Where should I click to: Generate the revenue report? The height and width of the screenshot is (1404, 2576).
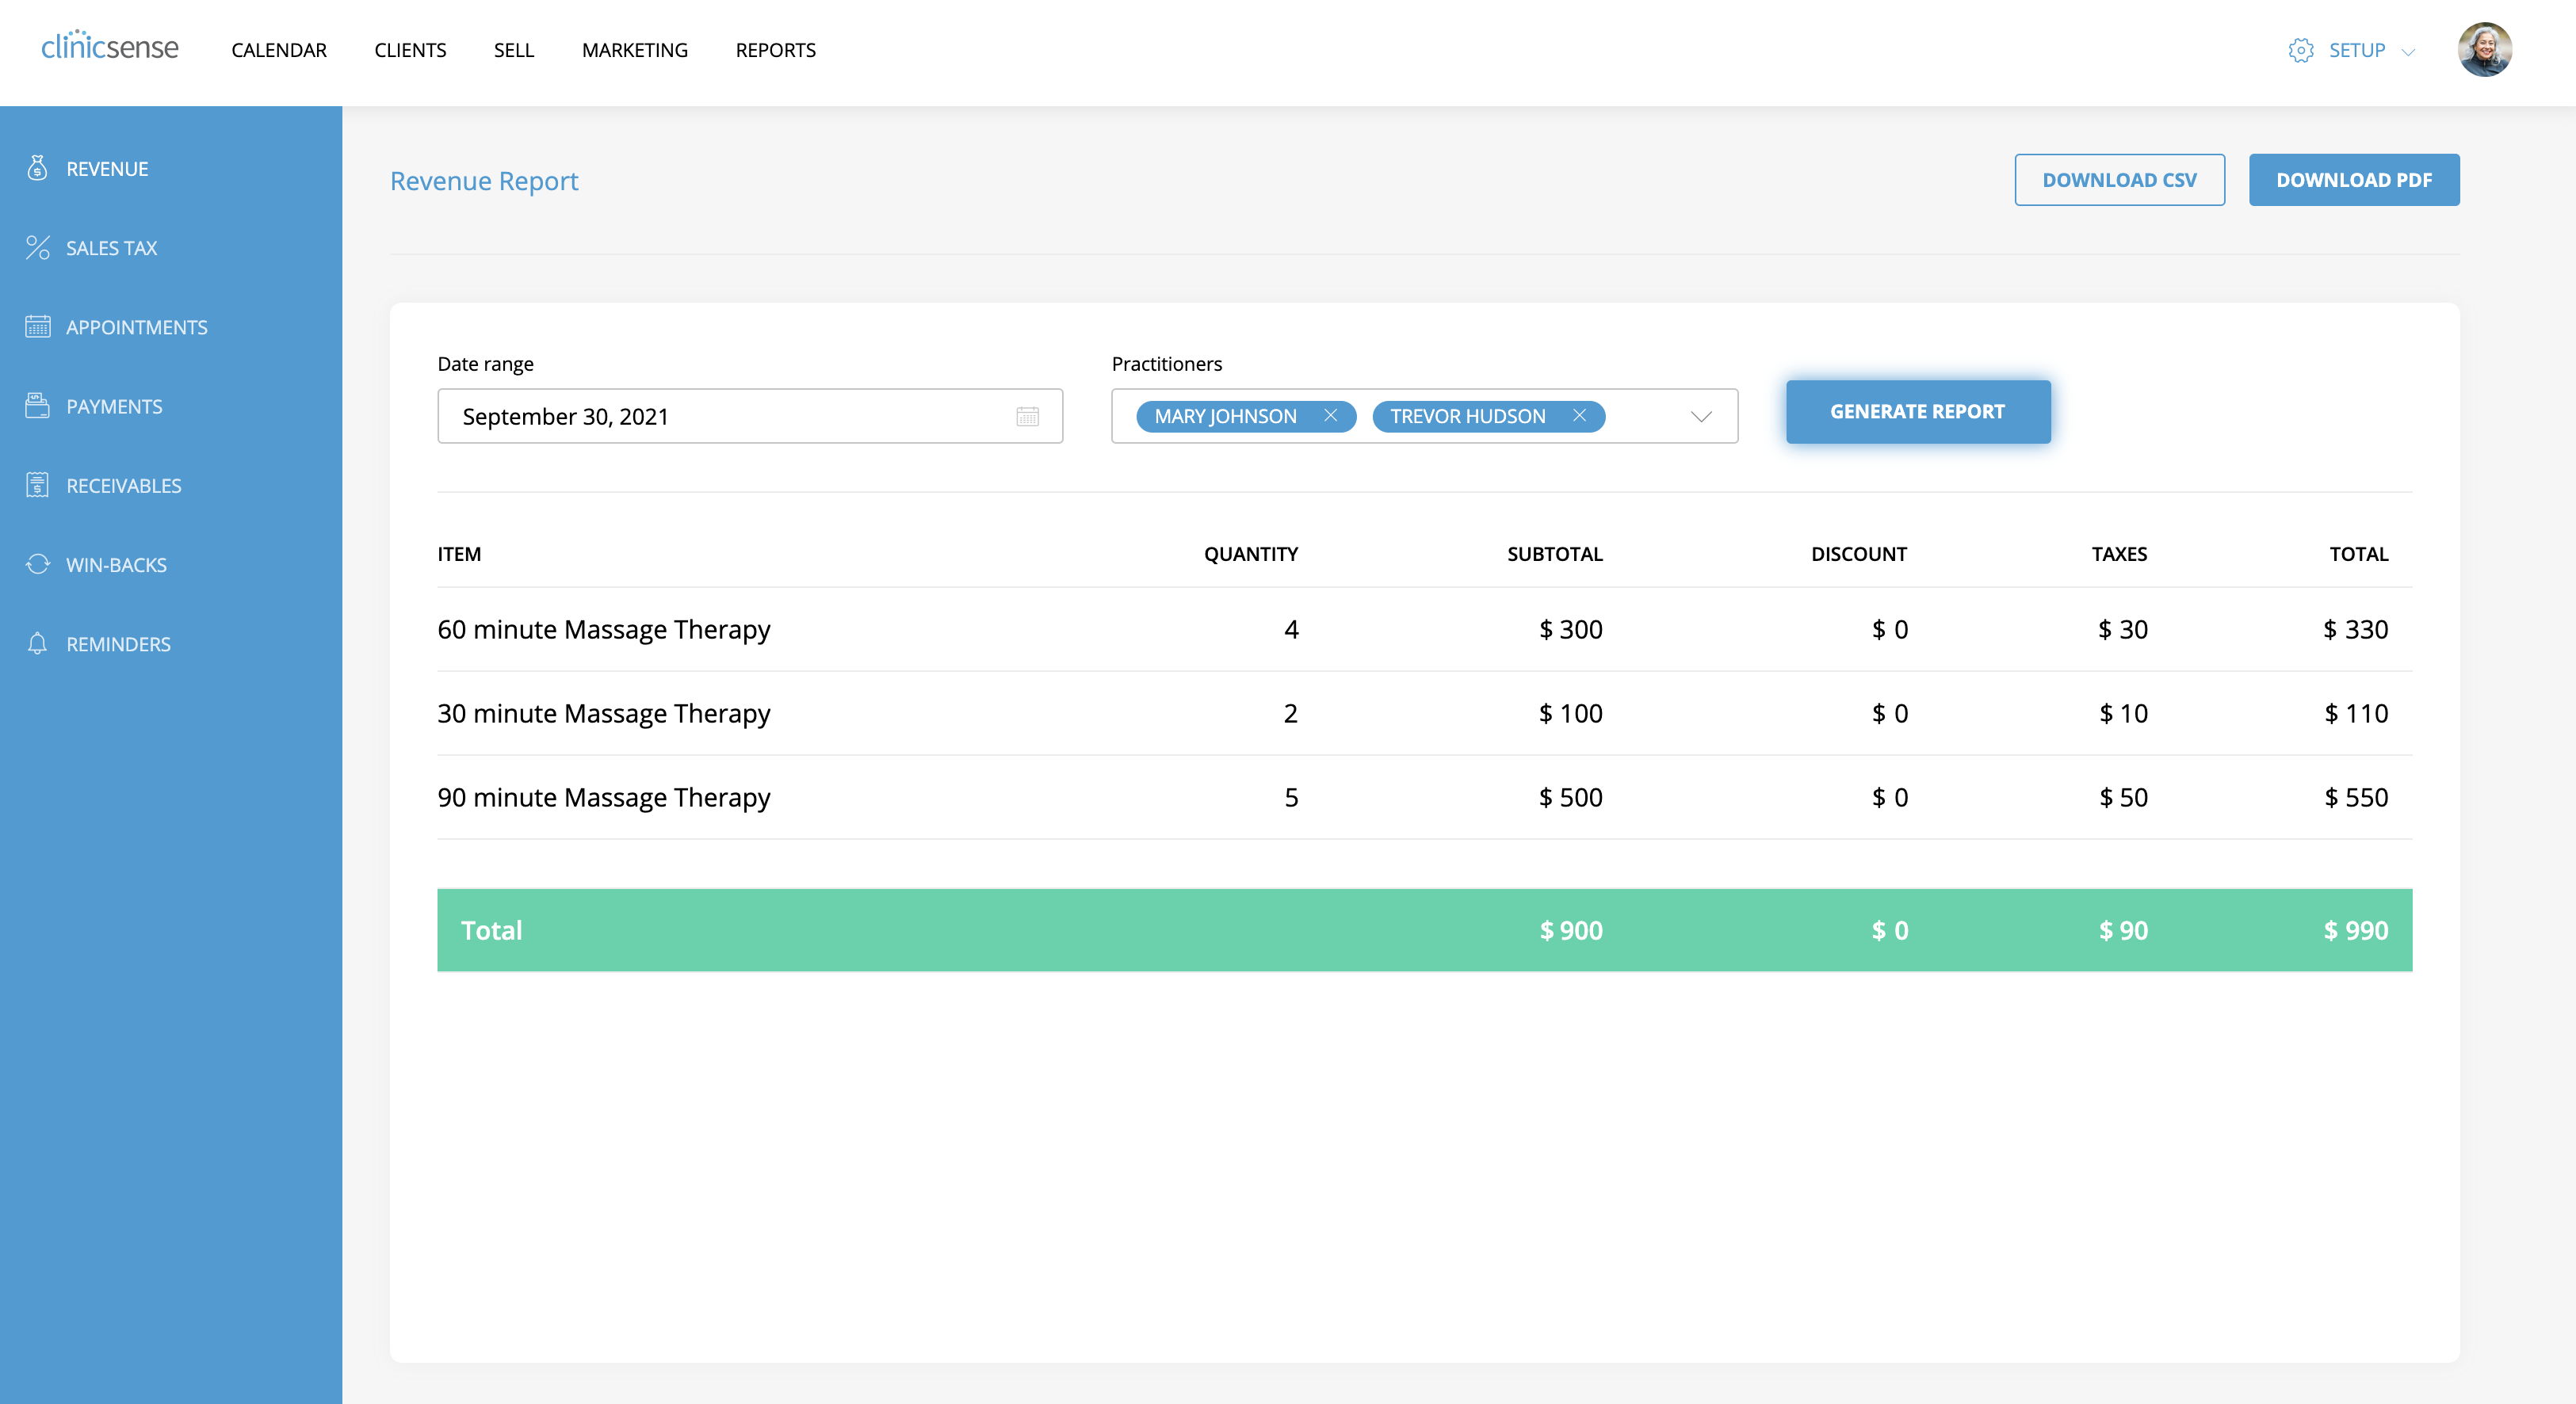click(1917, 410)
